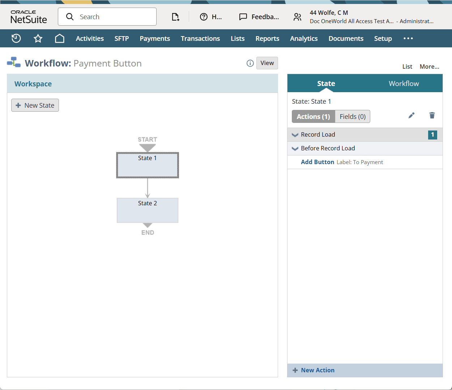Open the Help question mark icon
The width and height of the screenshot is (452, 390).
click(x=204, y=17)
